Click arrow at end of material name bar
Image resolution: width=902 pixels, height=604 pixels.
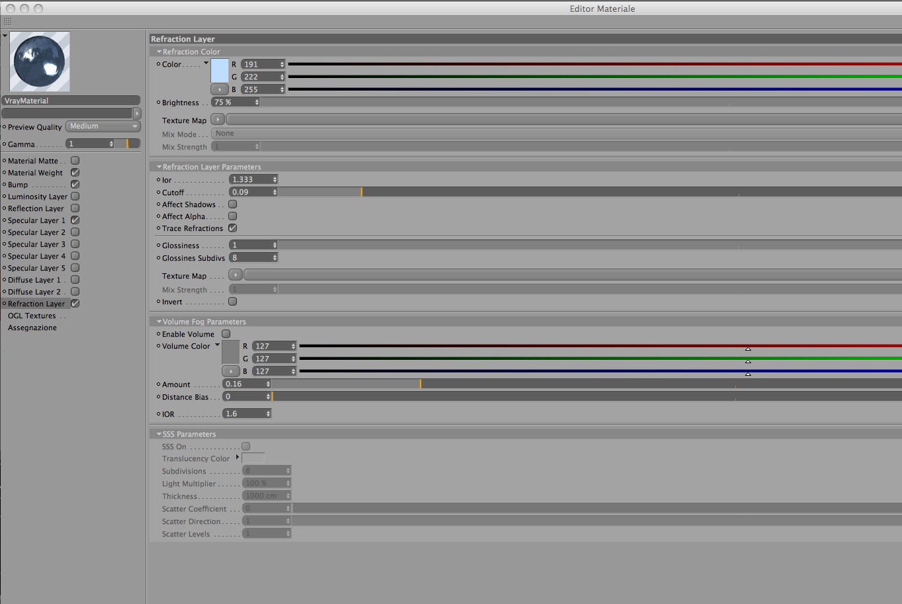[x=137, y=113]
